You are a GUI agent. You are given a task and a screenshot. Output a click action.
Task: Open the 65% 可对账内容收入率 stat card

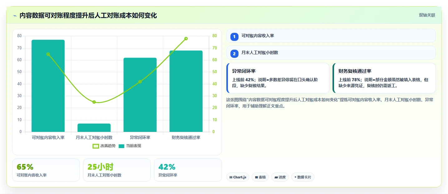point(46,170)
